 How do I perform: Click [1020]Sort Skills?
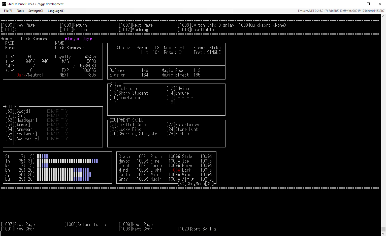click(197, 229)
